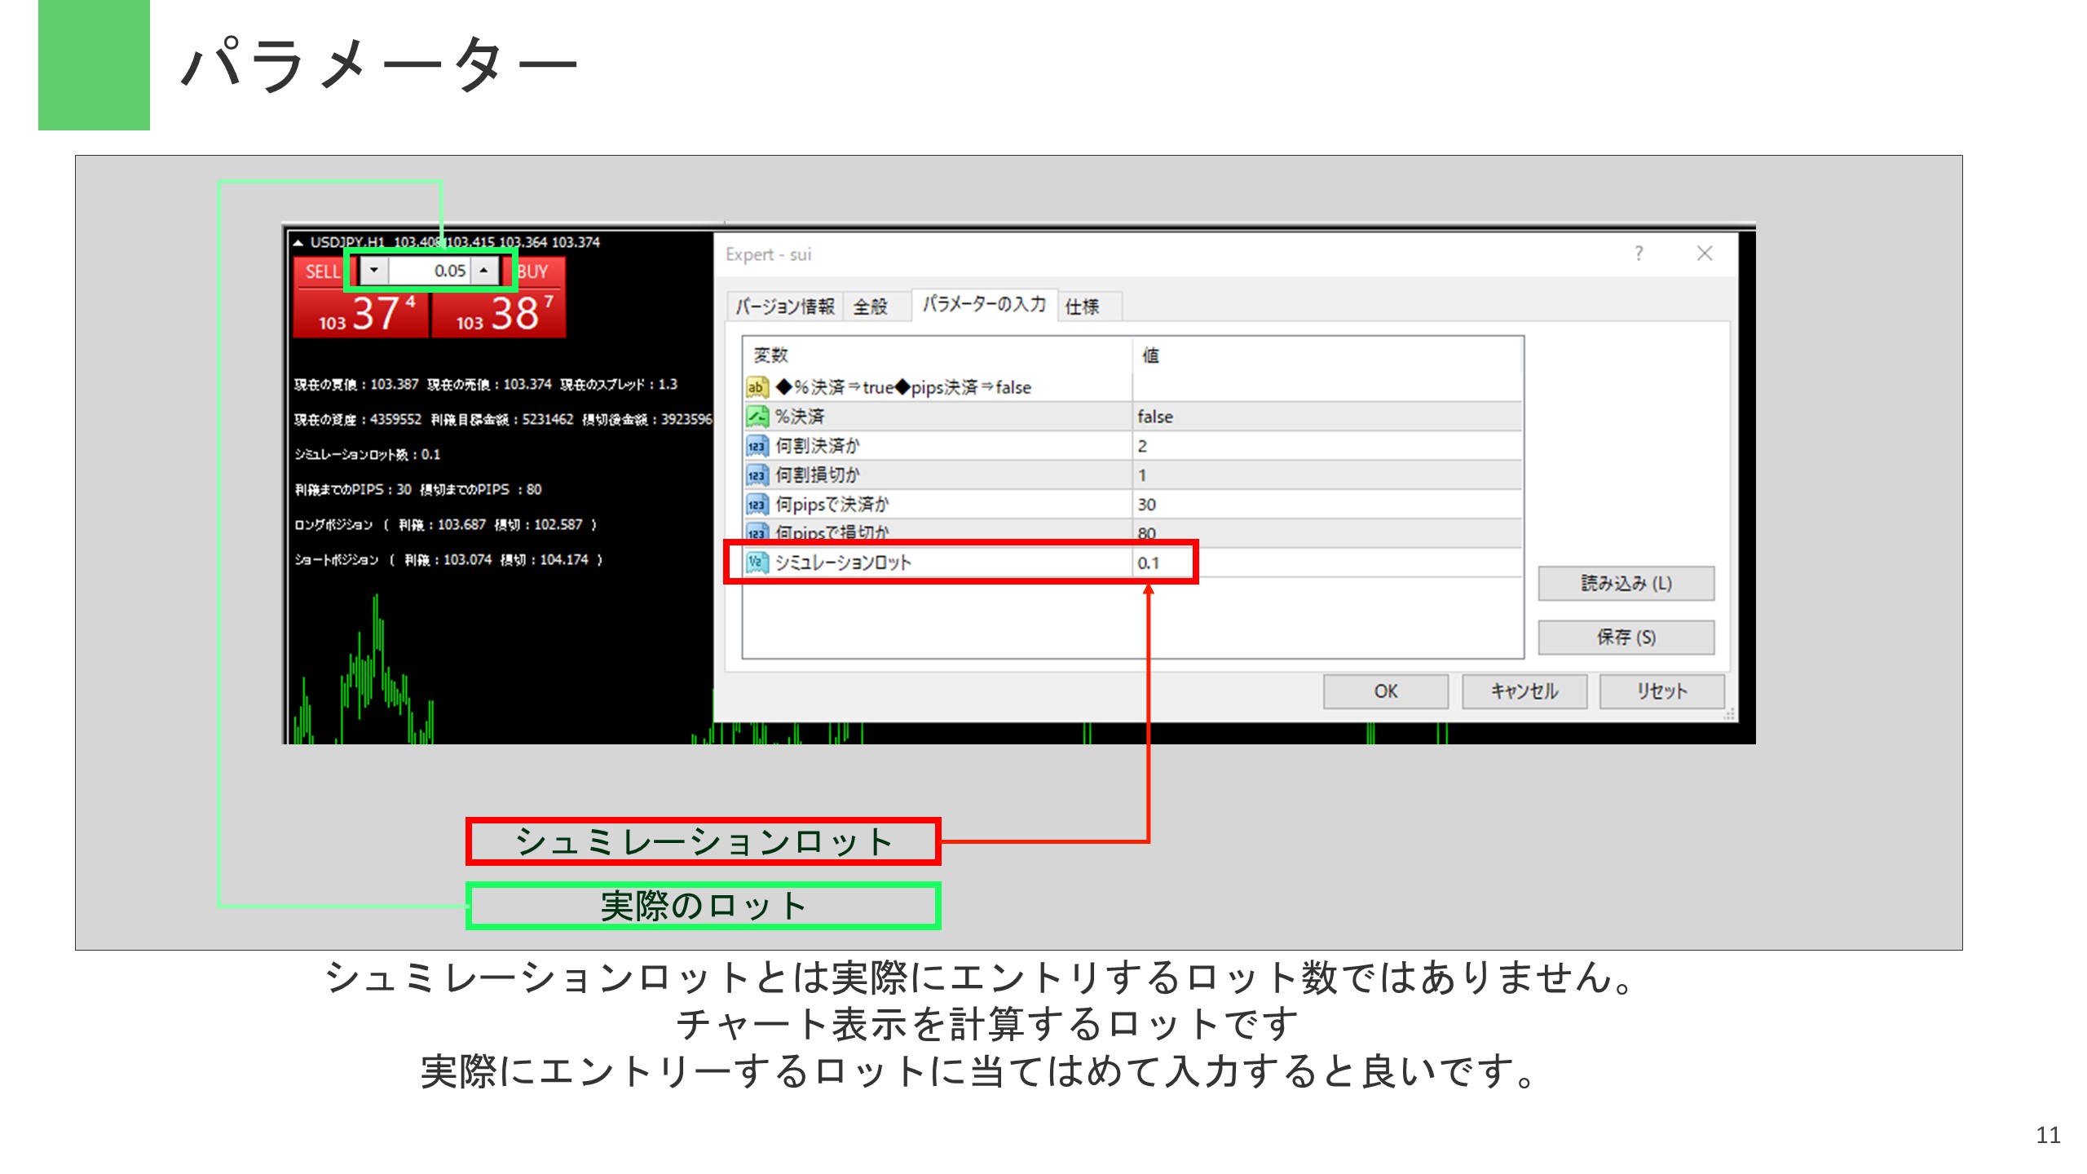Click the リセット button
The image size is (2087, 1174).
(1661, 691)
